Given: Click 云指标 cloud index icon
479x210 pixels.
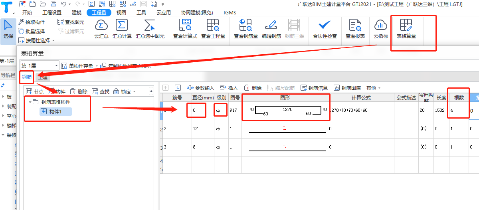Looking at the screenshot, I should click(380, 29).
